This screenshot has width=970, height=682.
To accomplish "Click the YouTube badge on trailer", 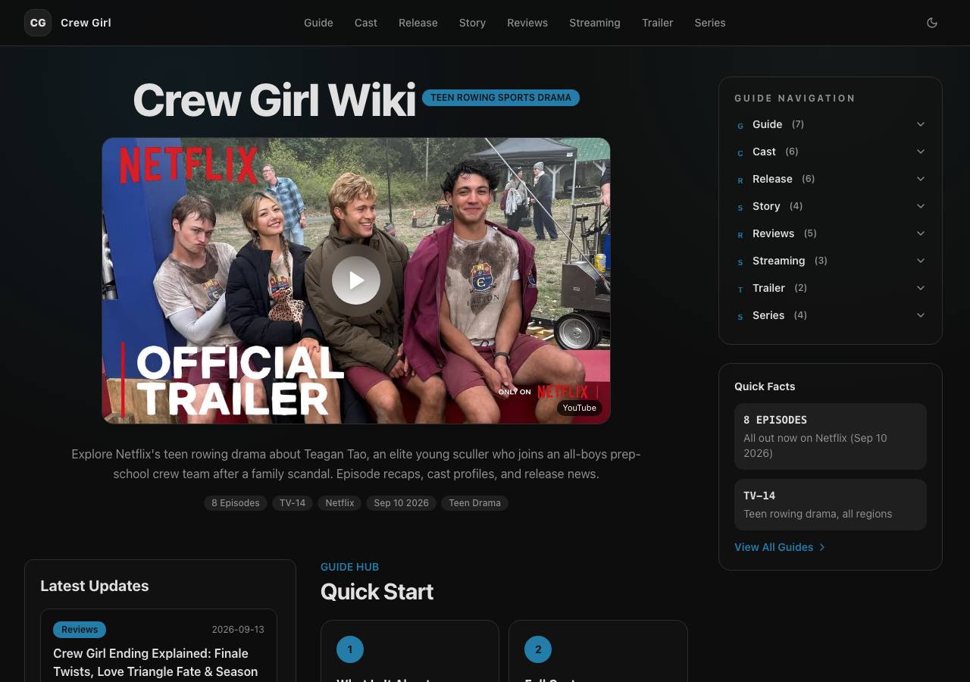I will (x=580, y=408).
